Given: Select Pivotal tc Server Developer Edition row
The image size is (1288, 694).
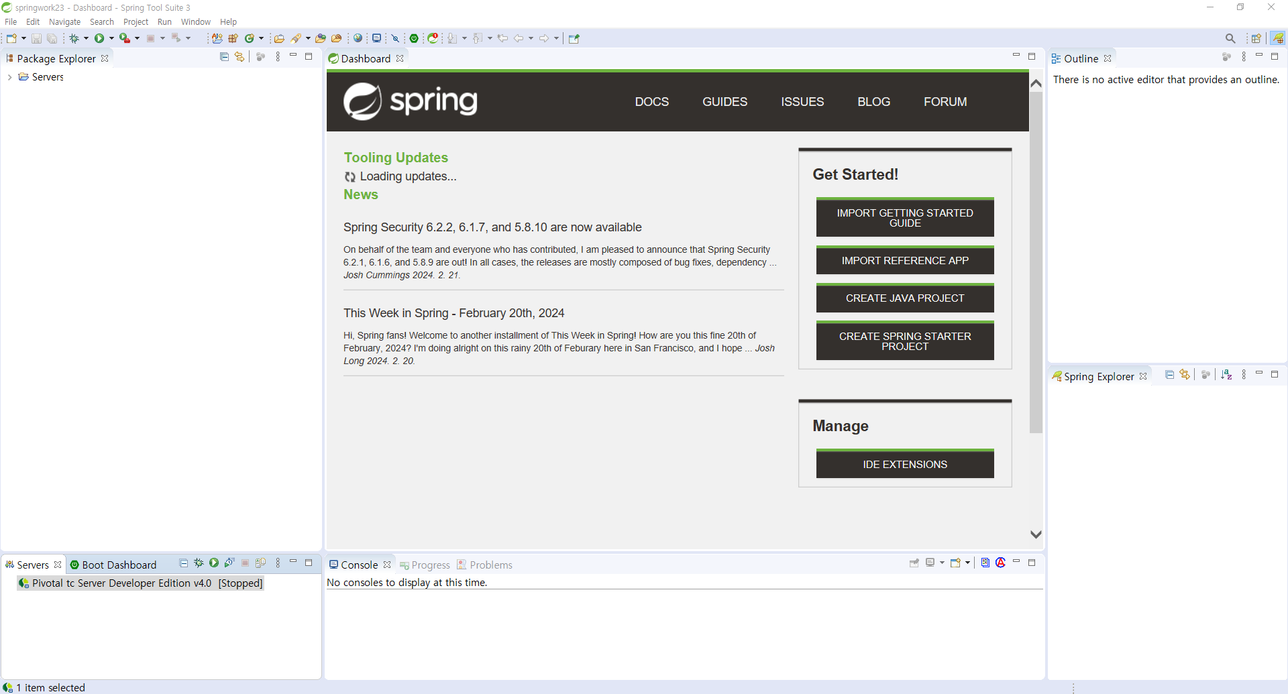Looking at the screenshot, I should [x=140, y=583].
